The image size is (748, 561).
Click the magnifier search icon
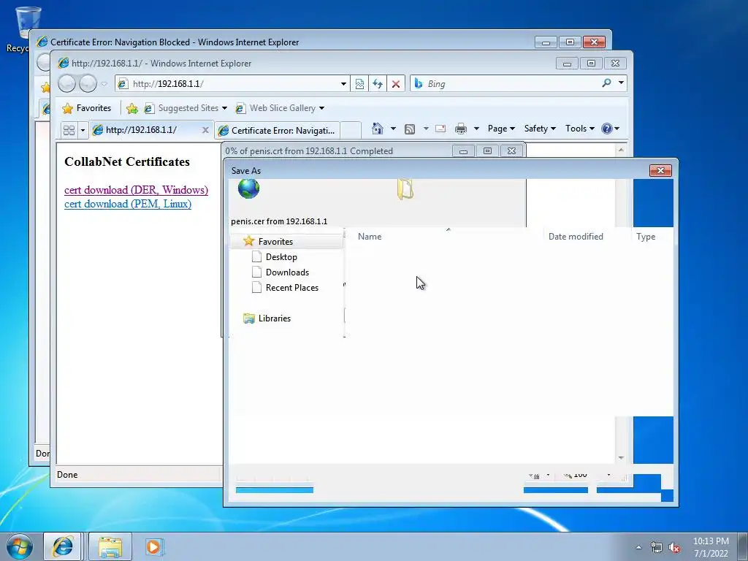click(x=606, y=83)
